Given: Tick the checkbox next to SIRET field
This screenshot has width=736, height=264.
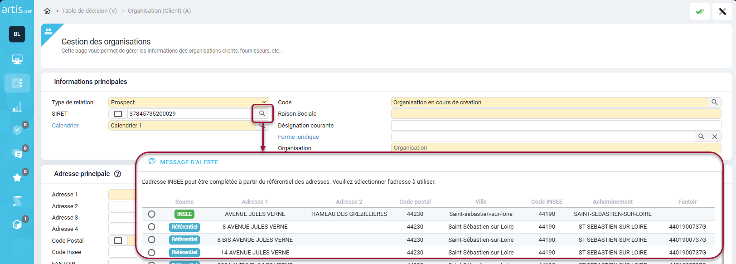Looking at the screenshot, I should click(118, 114).
